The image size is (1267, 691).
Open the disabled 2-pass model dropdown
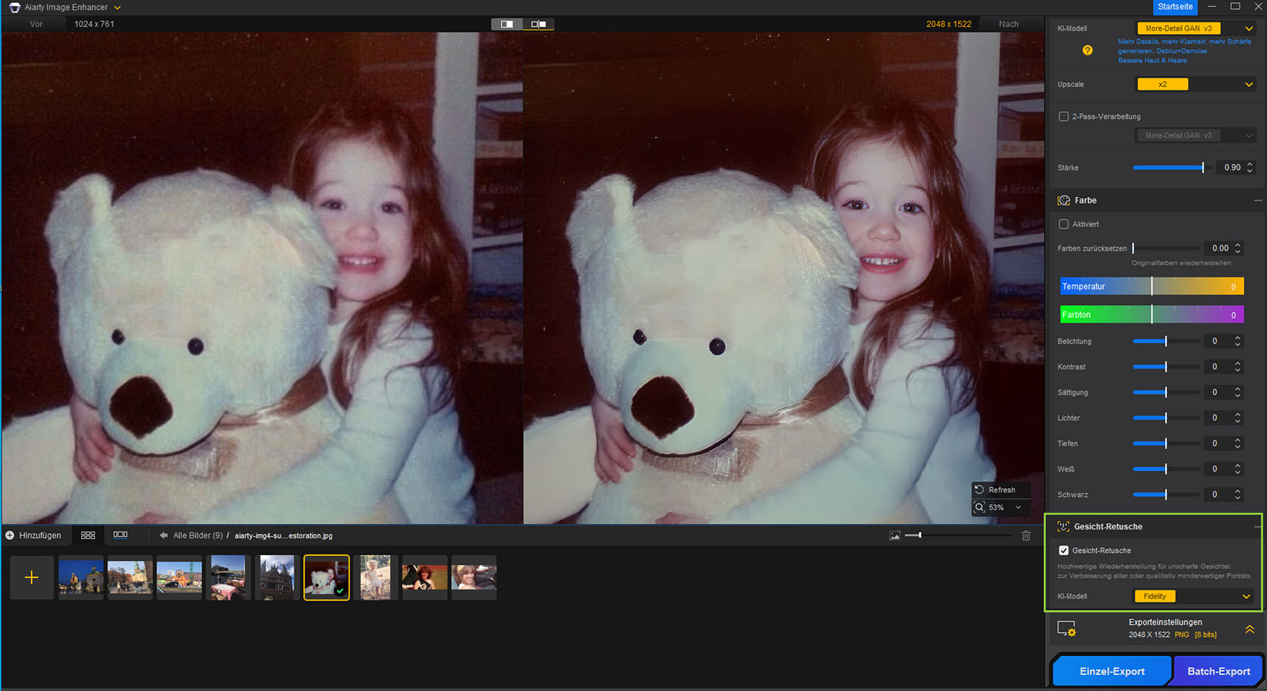pyautogui.click(x=1195, y=135)
